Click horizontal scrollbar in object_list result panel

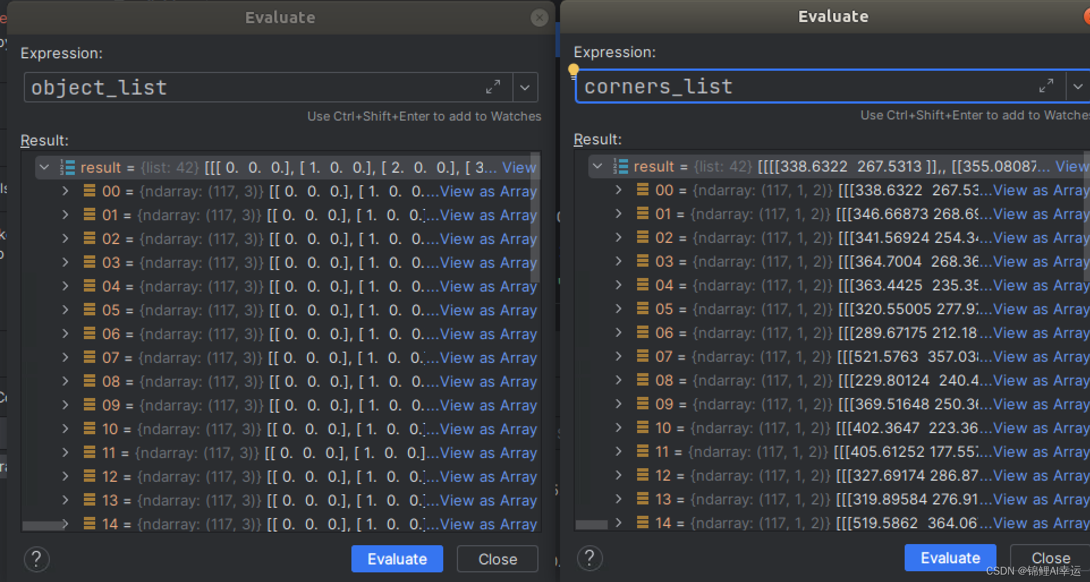click(44, 526)
